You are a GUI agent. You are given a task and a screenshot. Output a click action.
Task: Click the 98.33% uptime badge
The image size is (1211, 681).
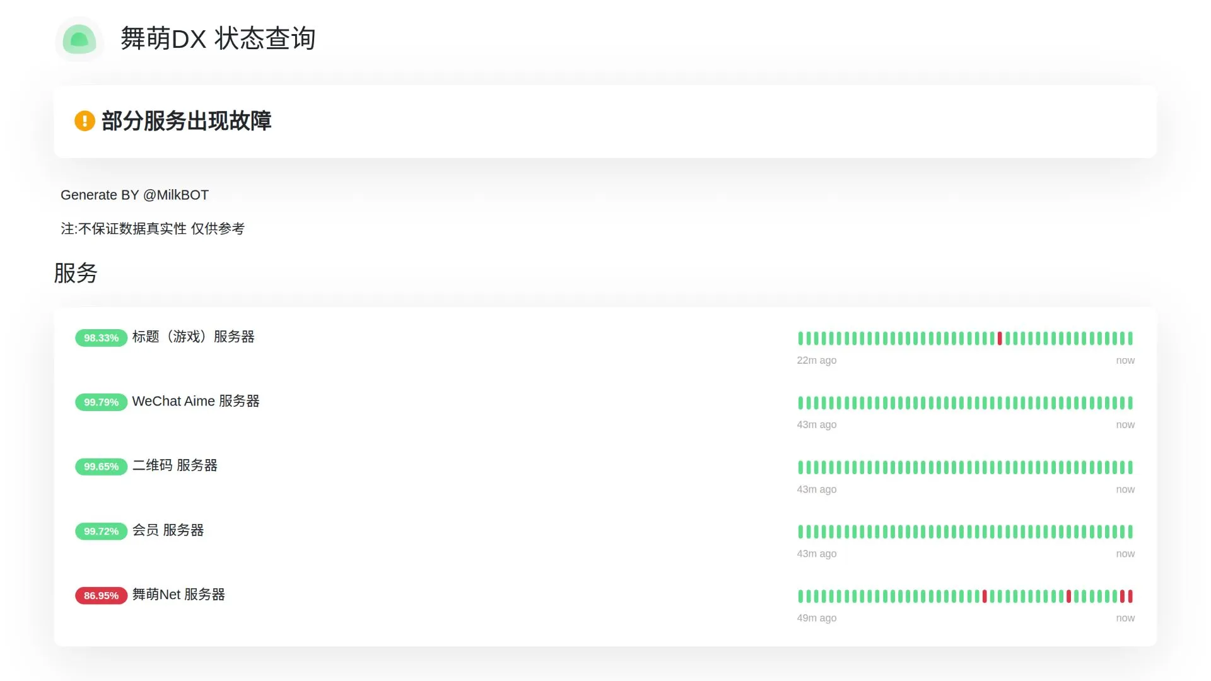pos(101,338)
